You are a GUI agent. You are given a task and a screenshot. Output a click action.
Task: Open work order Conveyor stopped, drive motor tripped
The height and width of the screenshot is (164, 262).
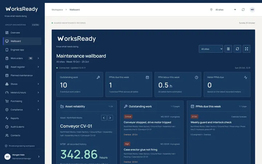[x=147, y=122]
